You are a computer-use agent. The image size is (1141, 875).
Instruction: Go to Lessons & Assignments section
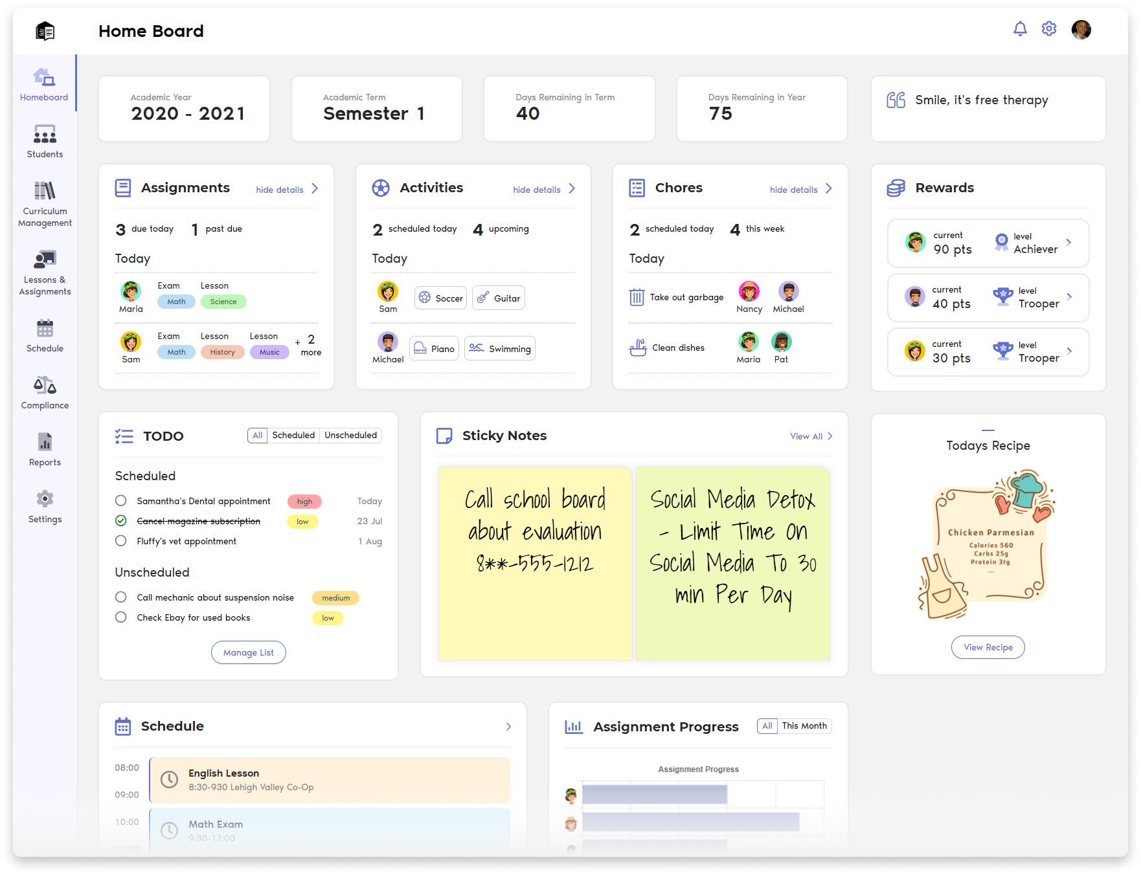(x=45, y=260)
